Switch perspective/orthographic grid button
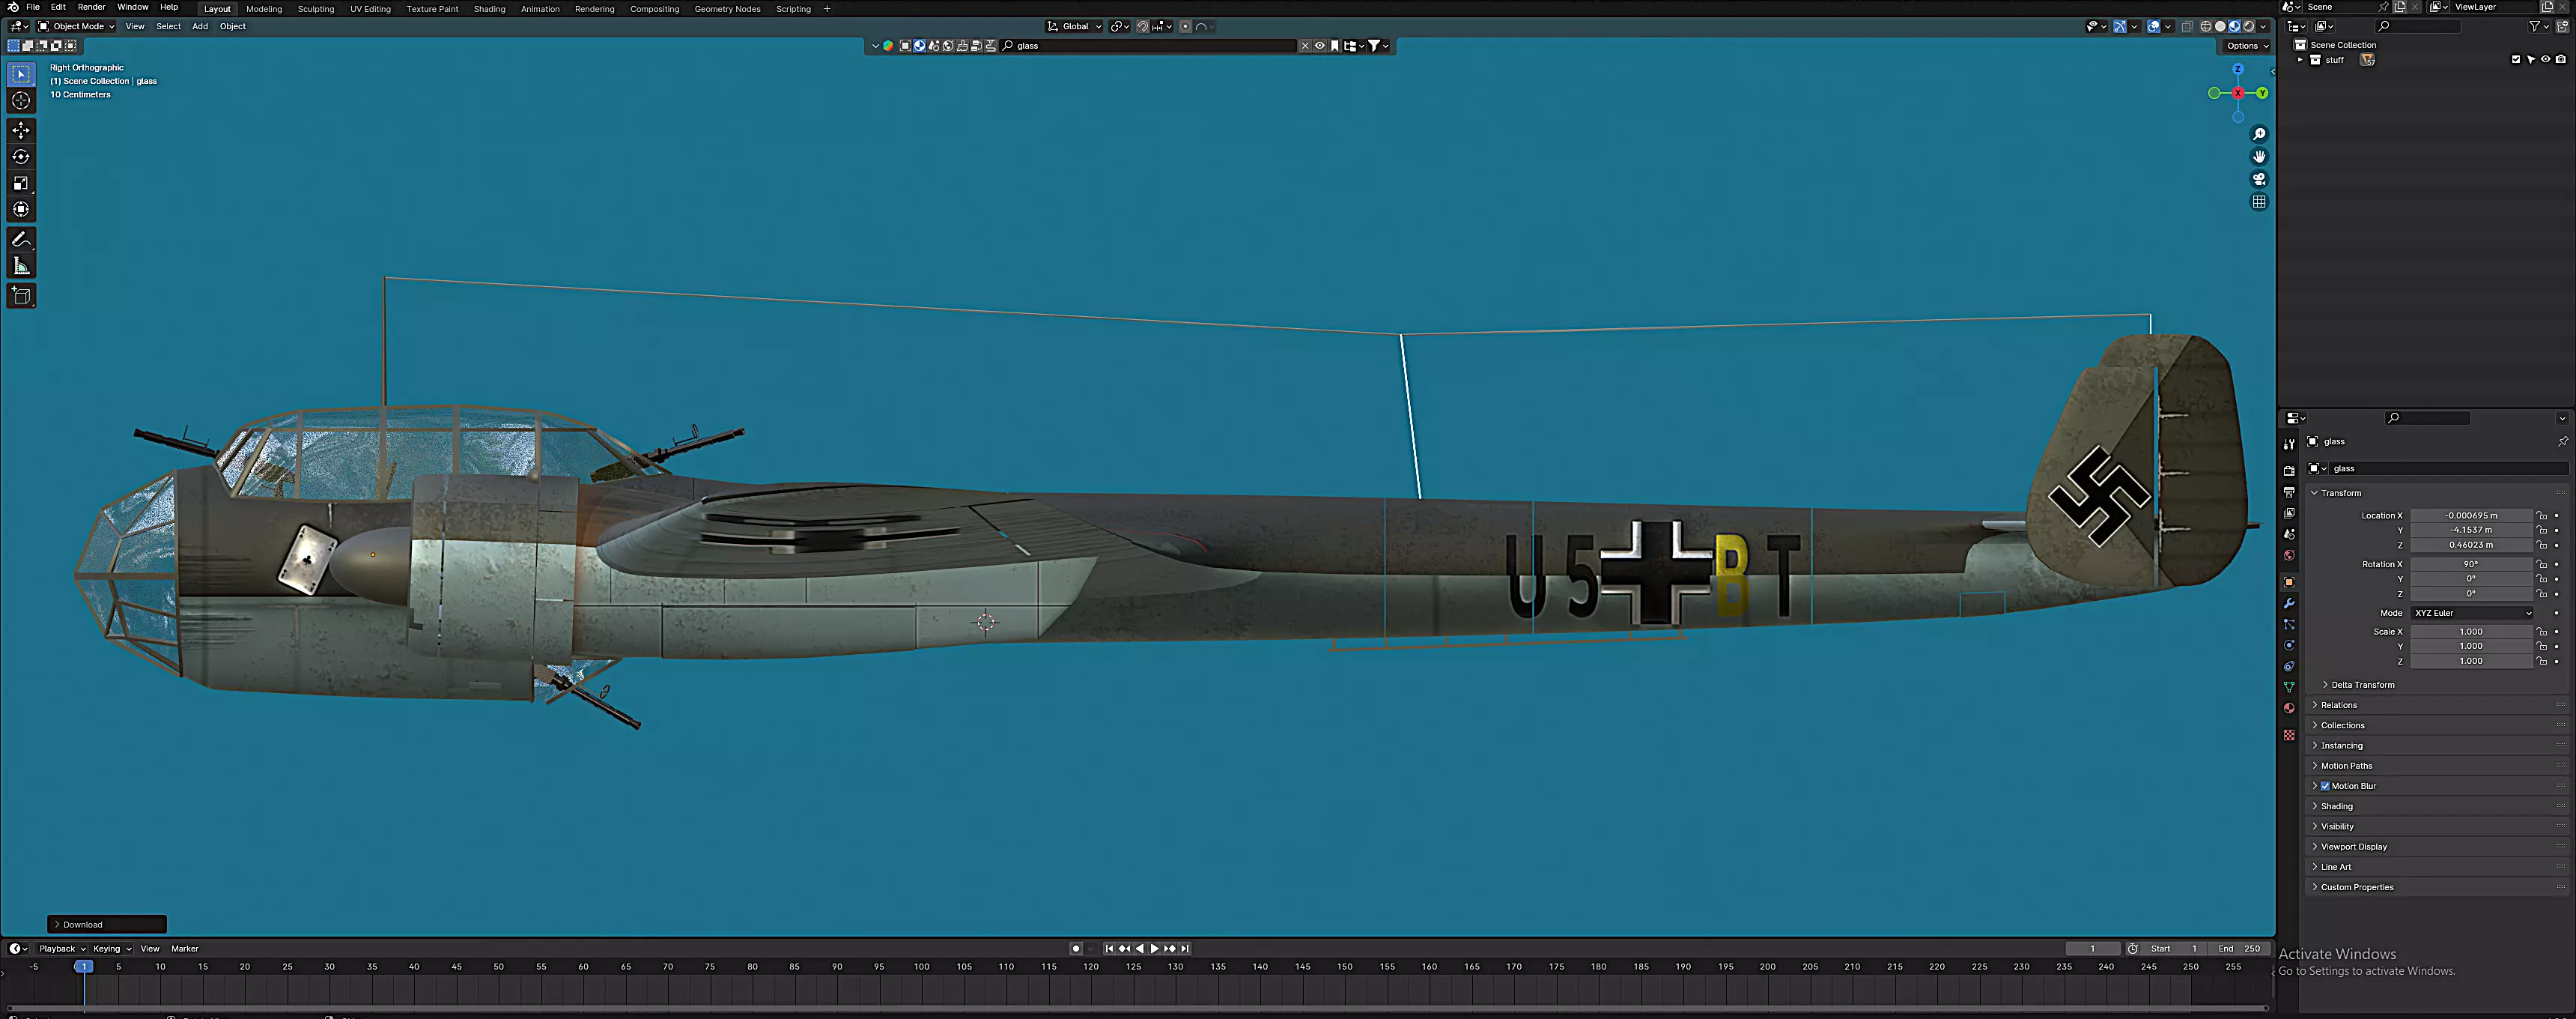Viewport: 2576px width, 1019px height. (2259, 202)
